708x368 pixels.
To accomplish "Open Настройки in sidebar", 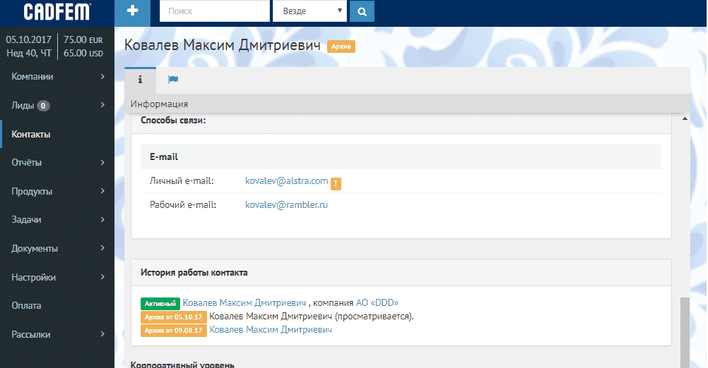I will point(33,278).
